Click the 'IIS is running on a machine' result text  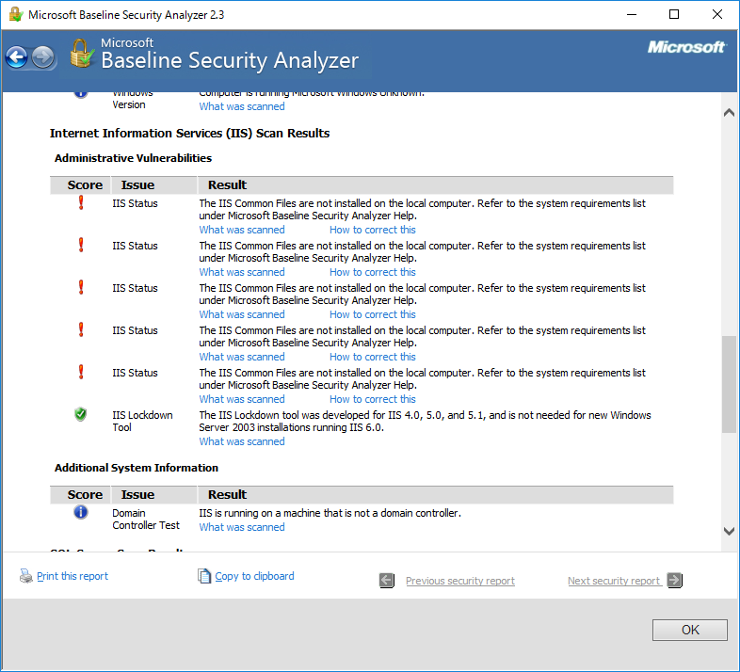pyautogui.click(x=330, y=513)
